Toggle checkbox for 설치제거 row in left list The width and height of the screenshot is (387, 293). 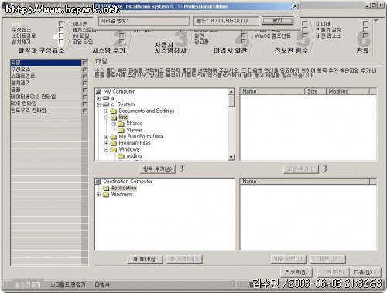[x=84, y=83]
